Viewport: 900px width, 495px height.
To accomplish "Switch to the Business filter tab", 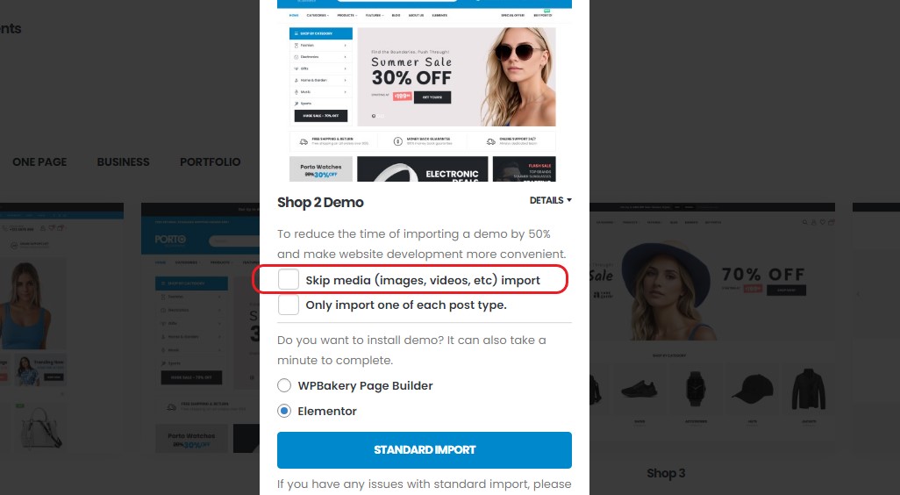I will (123, 162).
